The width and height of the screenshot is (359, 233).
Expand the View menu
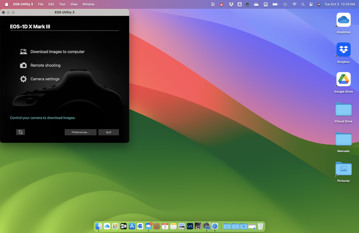(74, 4)
